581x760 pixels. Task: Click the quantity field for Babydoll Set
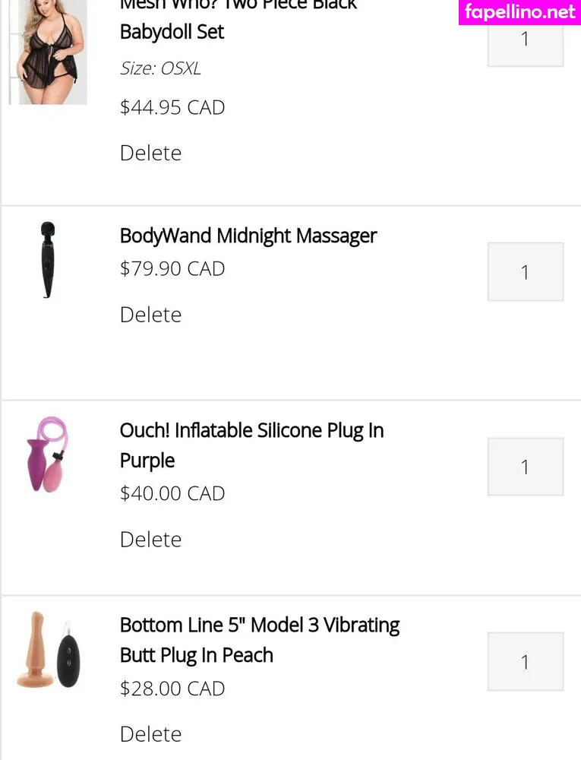(525, 40)
